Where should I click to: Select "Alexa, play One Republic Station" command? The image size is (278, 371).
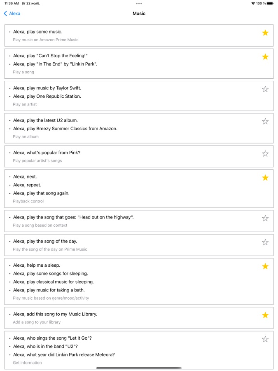tap(47, 96)
